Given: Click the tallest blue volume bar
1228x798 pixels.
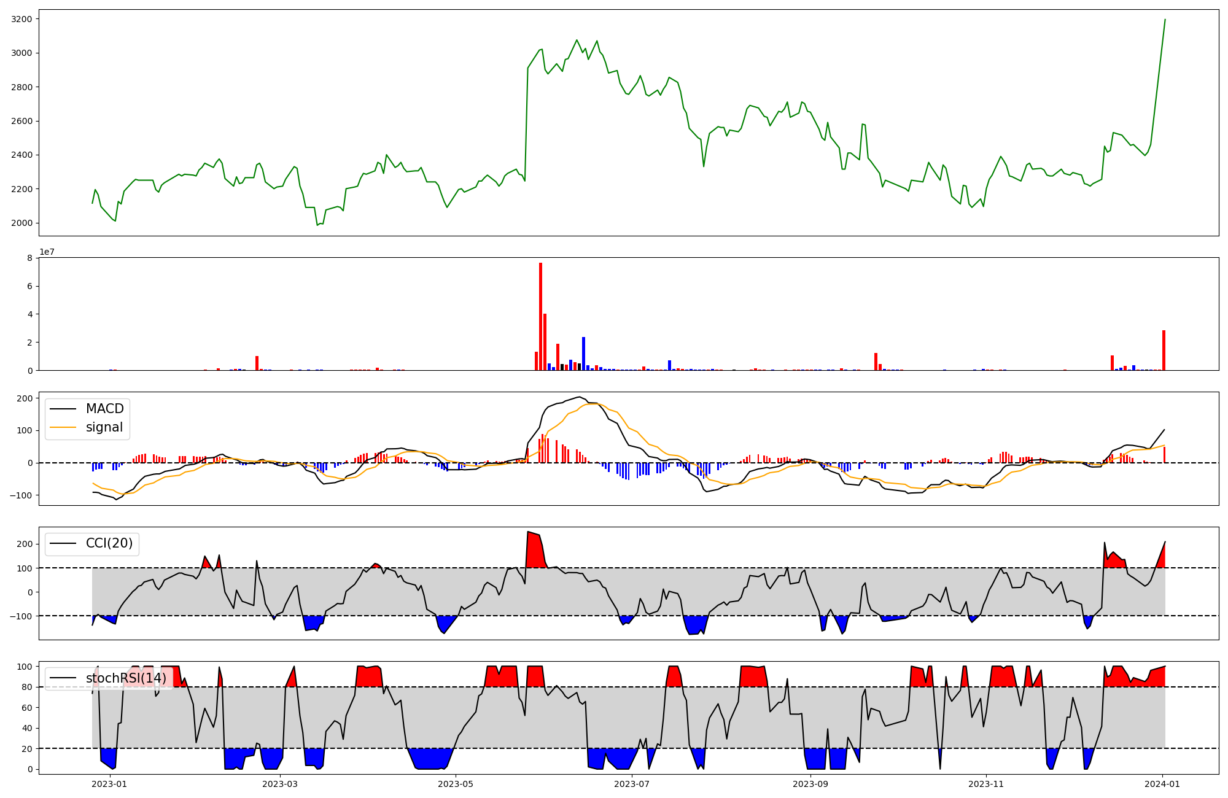Looking at the screenshot, I should coord(583,354).
